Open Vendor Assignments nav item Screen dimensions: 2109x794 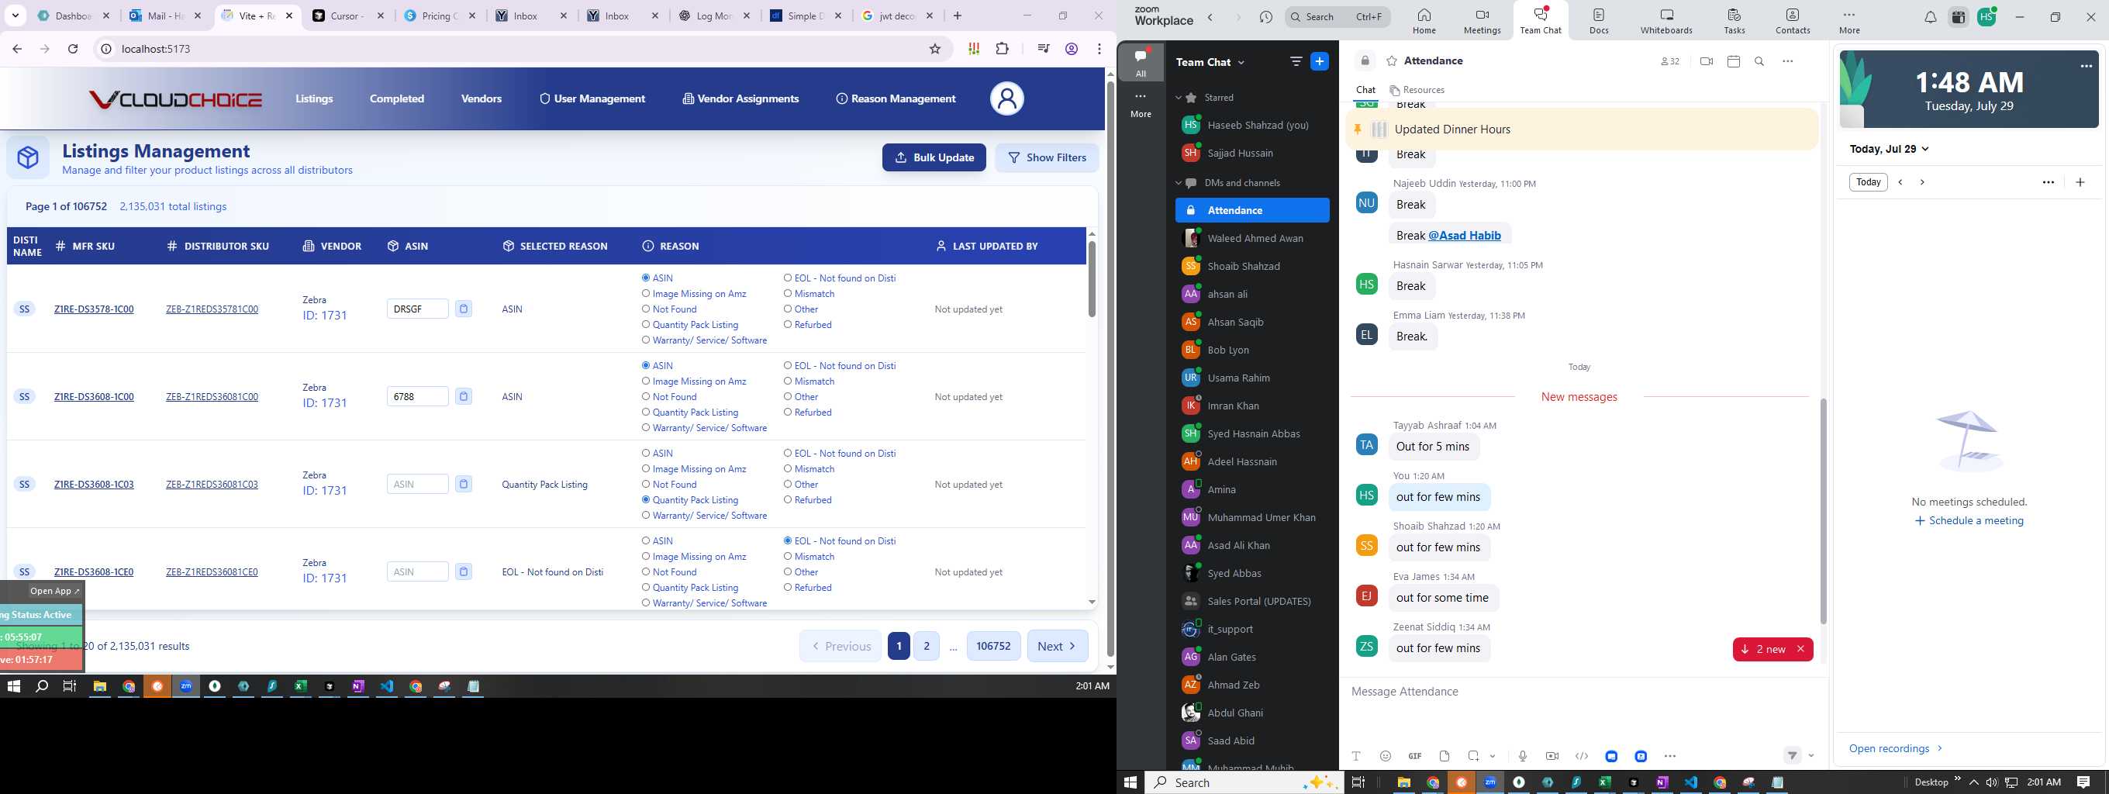click(741, 99)
